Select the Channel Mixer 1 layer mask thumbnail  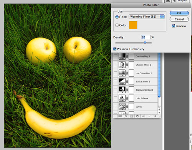131,65
